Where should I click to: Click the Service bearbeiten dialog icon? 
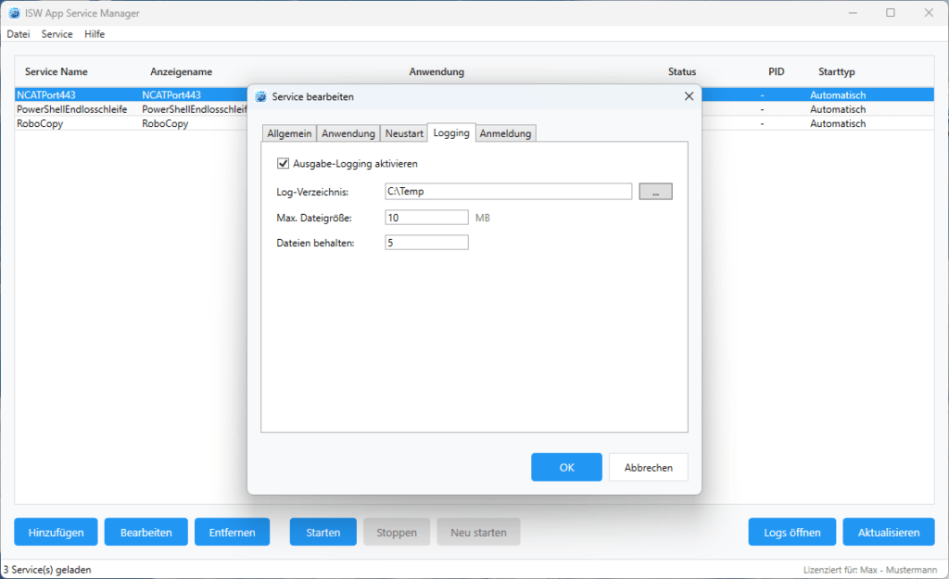coord(261,96)
